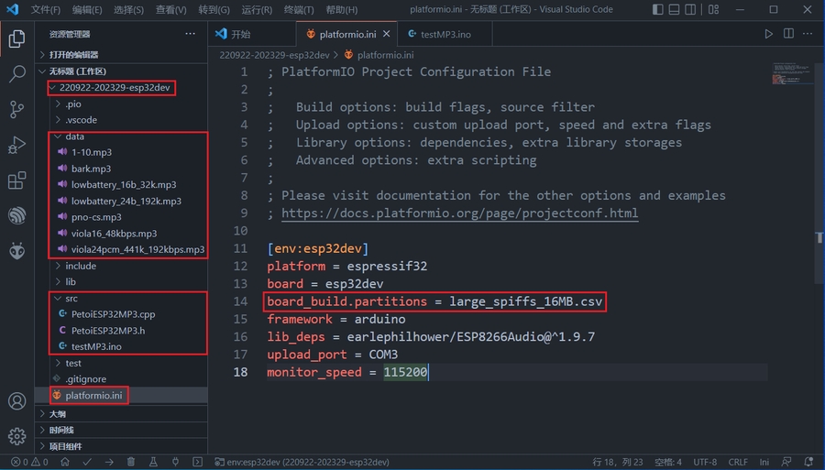
Task: Expand the .pio folder
Action: coord(72,104)
